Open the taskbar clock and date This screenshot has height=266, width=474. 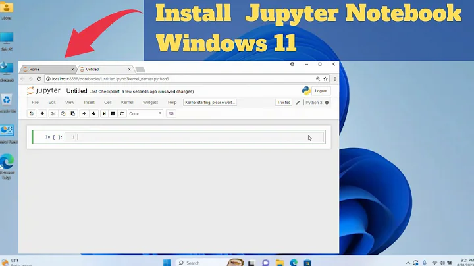[466, 262]
